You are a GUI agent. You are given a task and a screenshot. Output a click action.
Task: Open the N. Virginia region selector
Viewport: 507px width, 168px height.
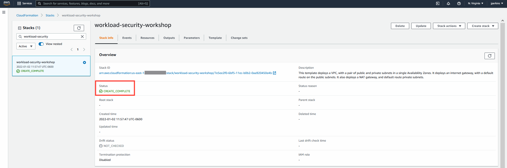(476, 3)
